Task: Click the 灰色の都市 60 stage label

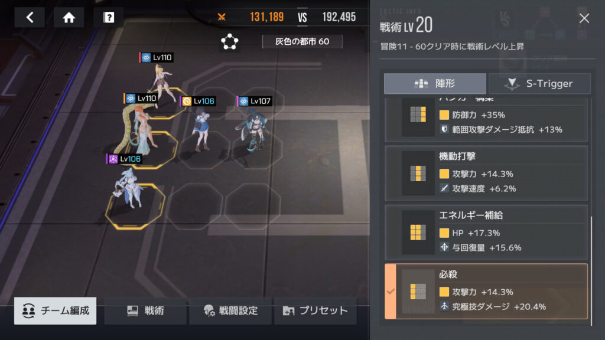Action: (302, 42)
